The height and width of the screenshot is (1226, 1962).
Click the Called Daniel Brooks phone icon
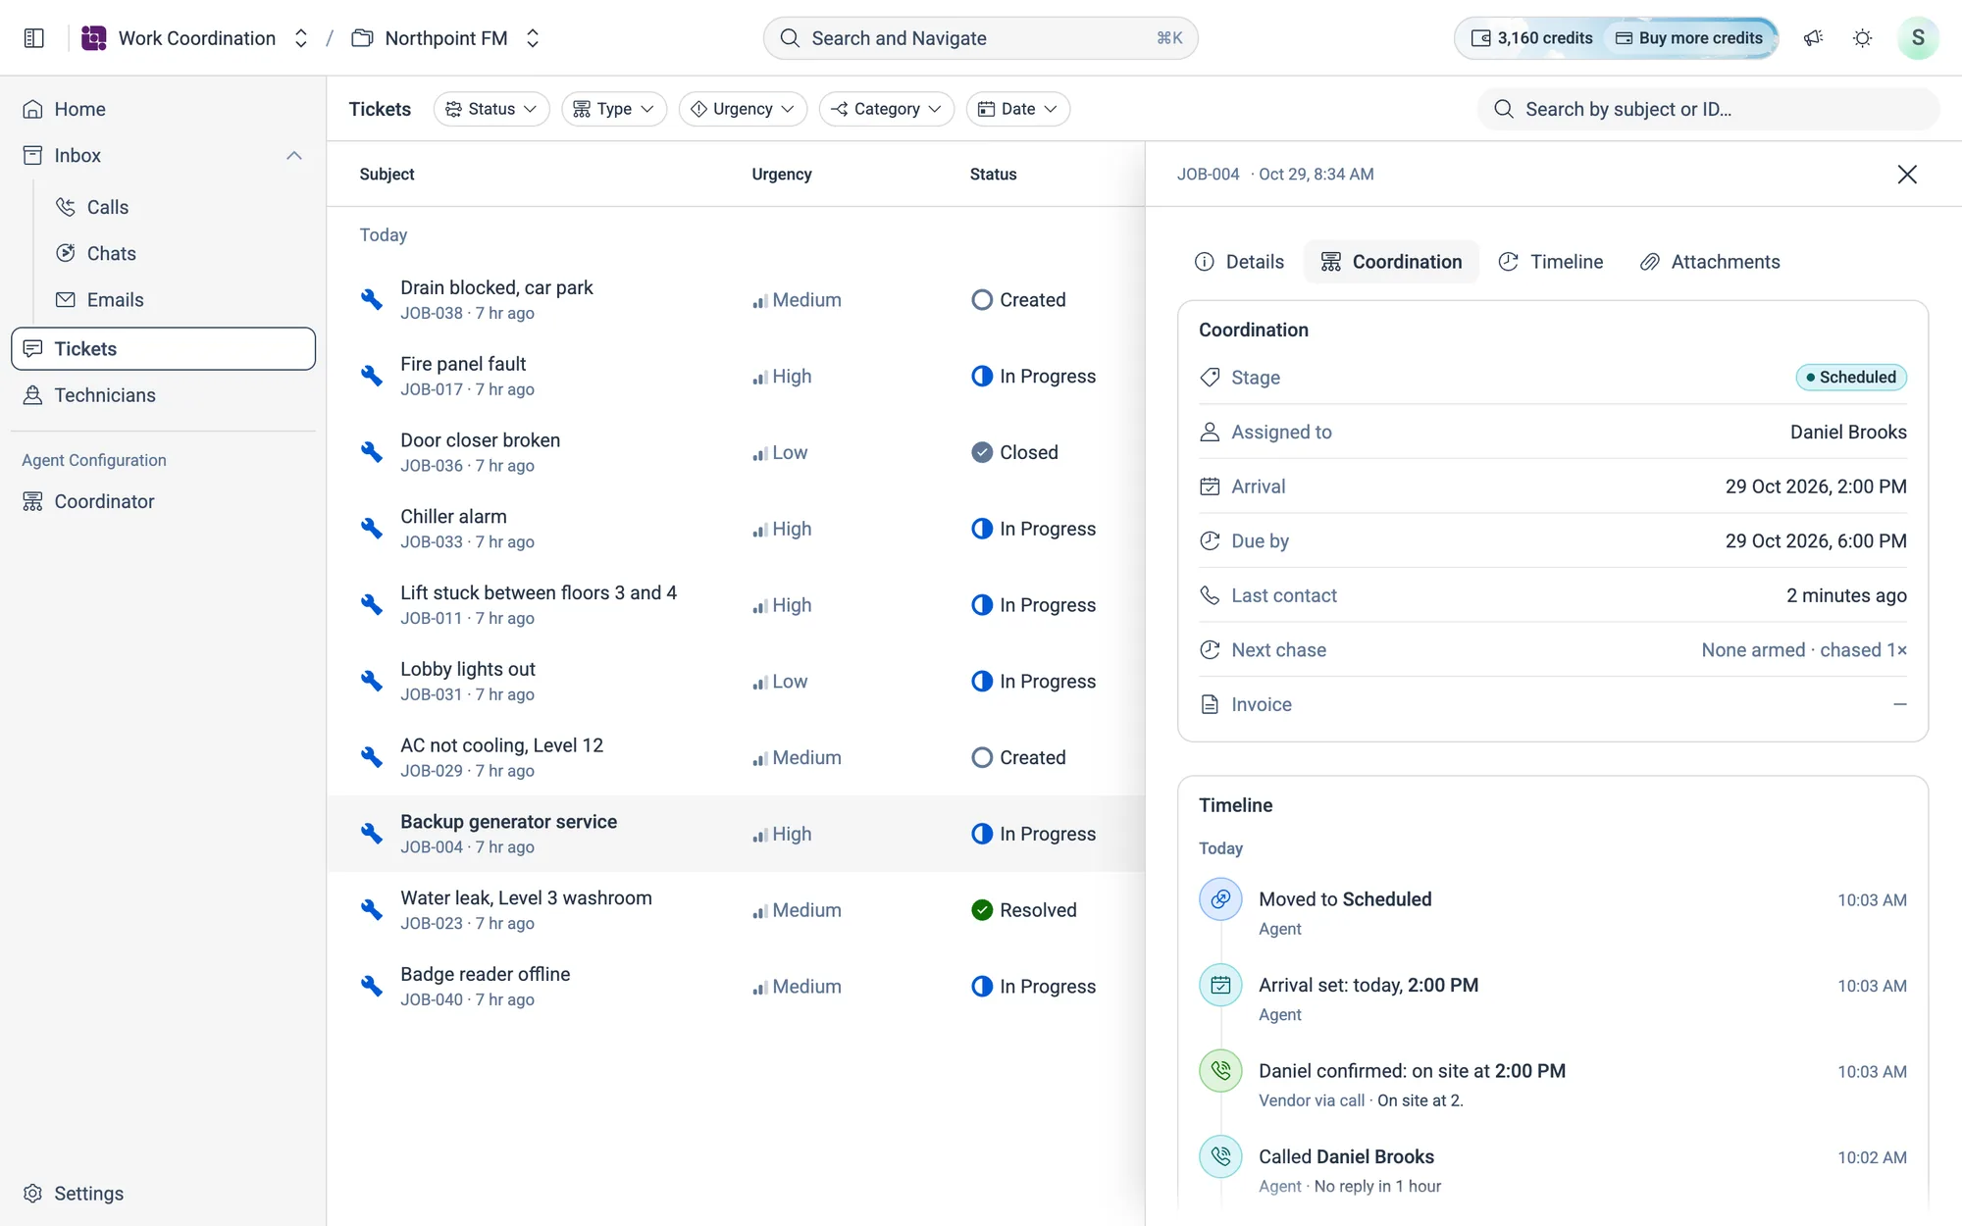pos(1220,1157)
